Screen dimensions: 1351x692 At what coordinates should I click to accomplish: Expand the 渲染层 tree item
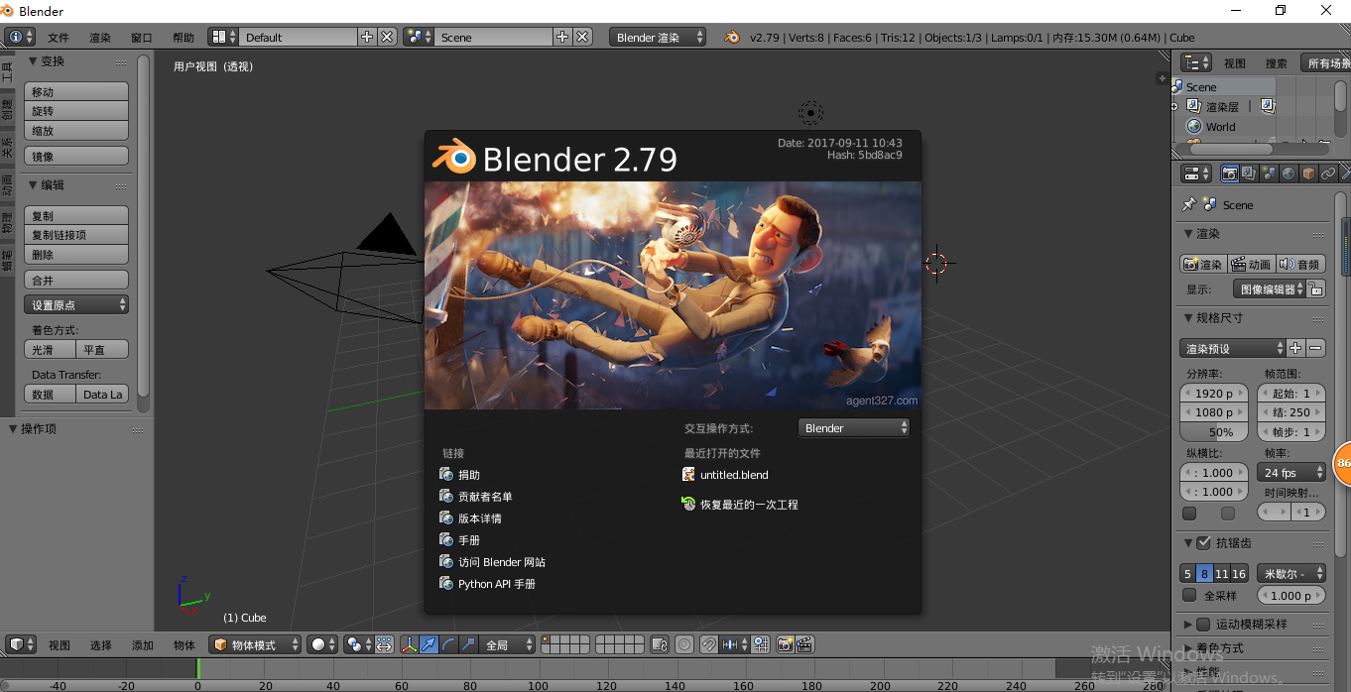(1175, 106)
